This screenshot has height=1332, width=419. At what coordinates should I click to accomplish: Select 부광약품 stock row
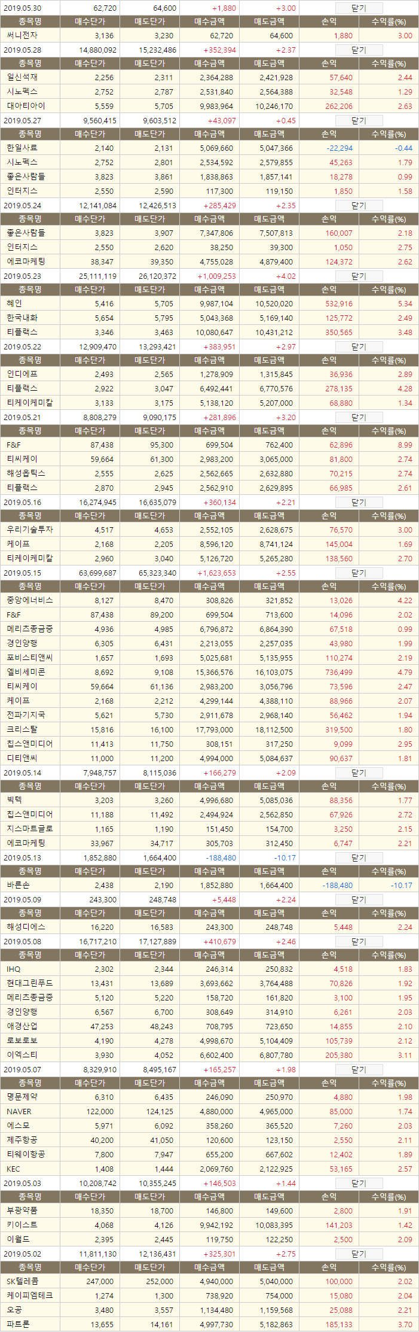[22, 1211]
